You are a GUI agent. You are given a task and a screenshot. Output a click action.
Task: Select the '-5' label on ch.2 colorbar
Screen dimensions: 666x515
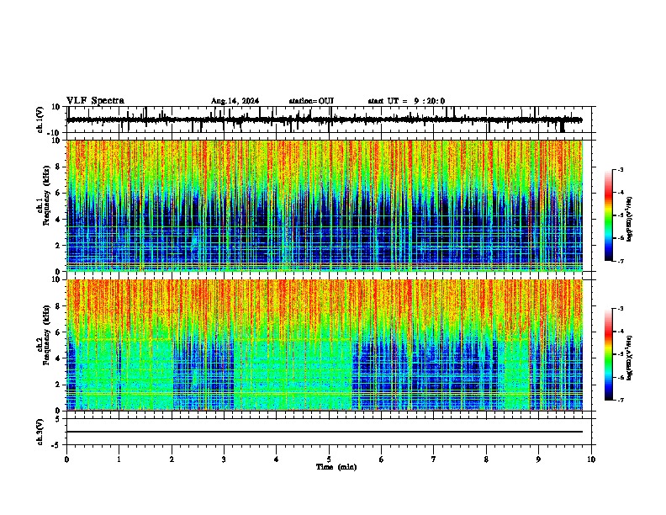point(620,354)
